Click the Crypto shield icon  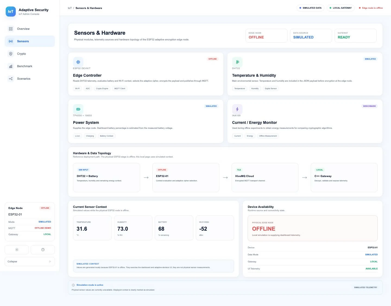pyautogui.click(x=11, y=54)
